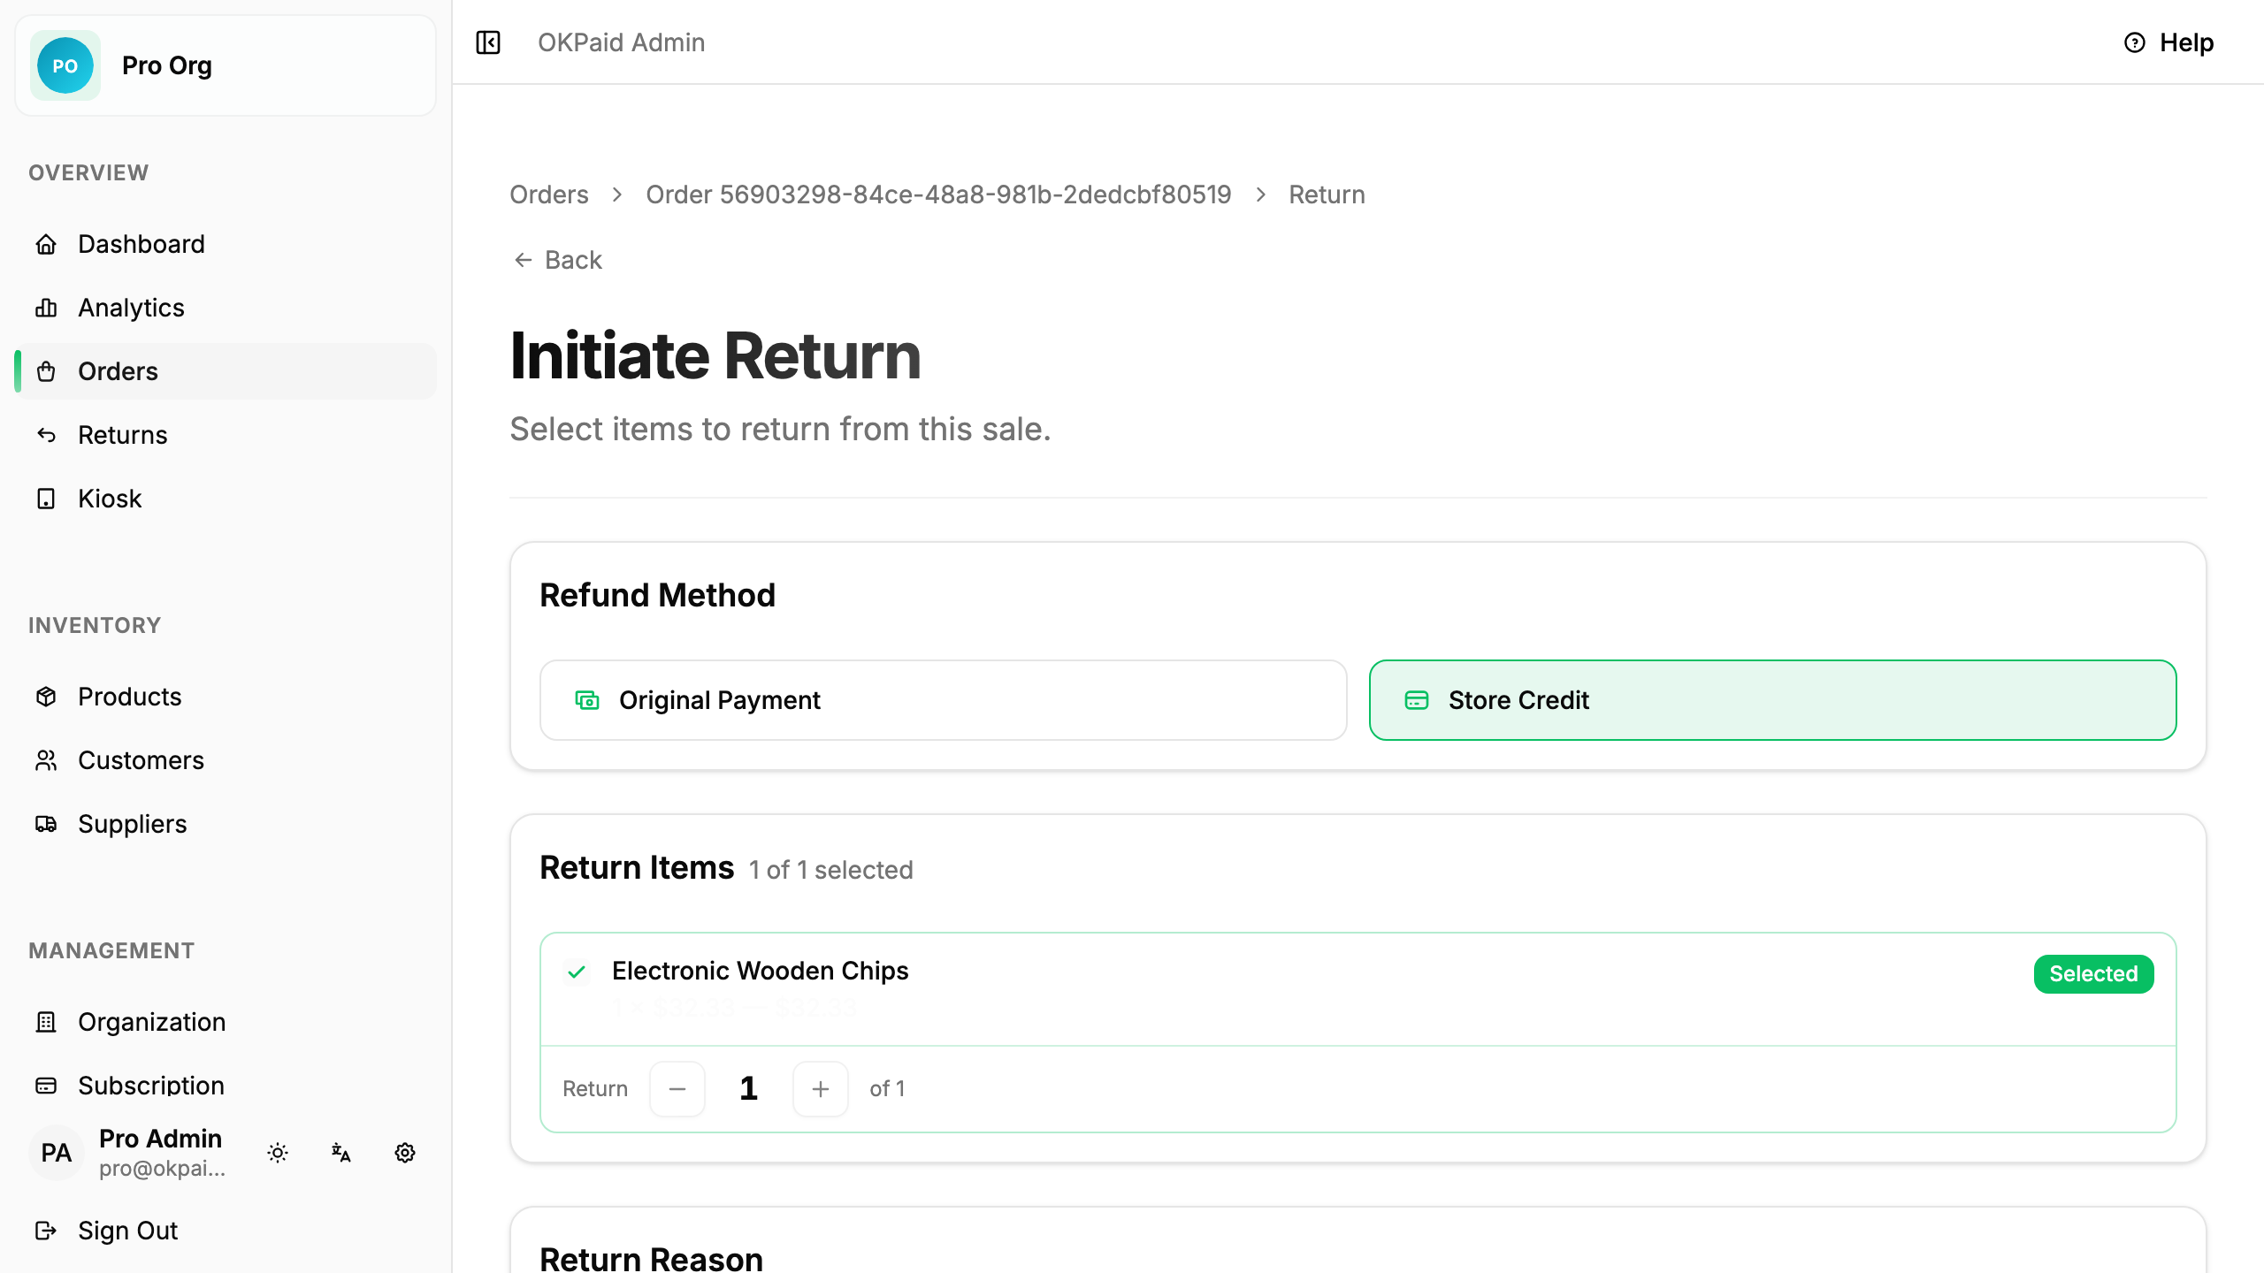Toggle light/dark theme sun icon
The image size is (2264, 1273).
pos(278,1153)
